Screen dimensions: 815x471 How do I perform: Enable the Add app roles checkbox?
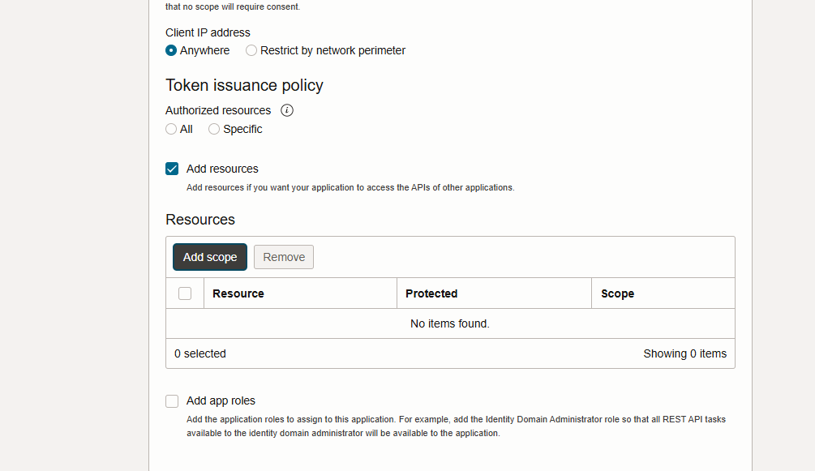tap(172, 400)
